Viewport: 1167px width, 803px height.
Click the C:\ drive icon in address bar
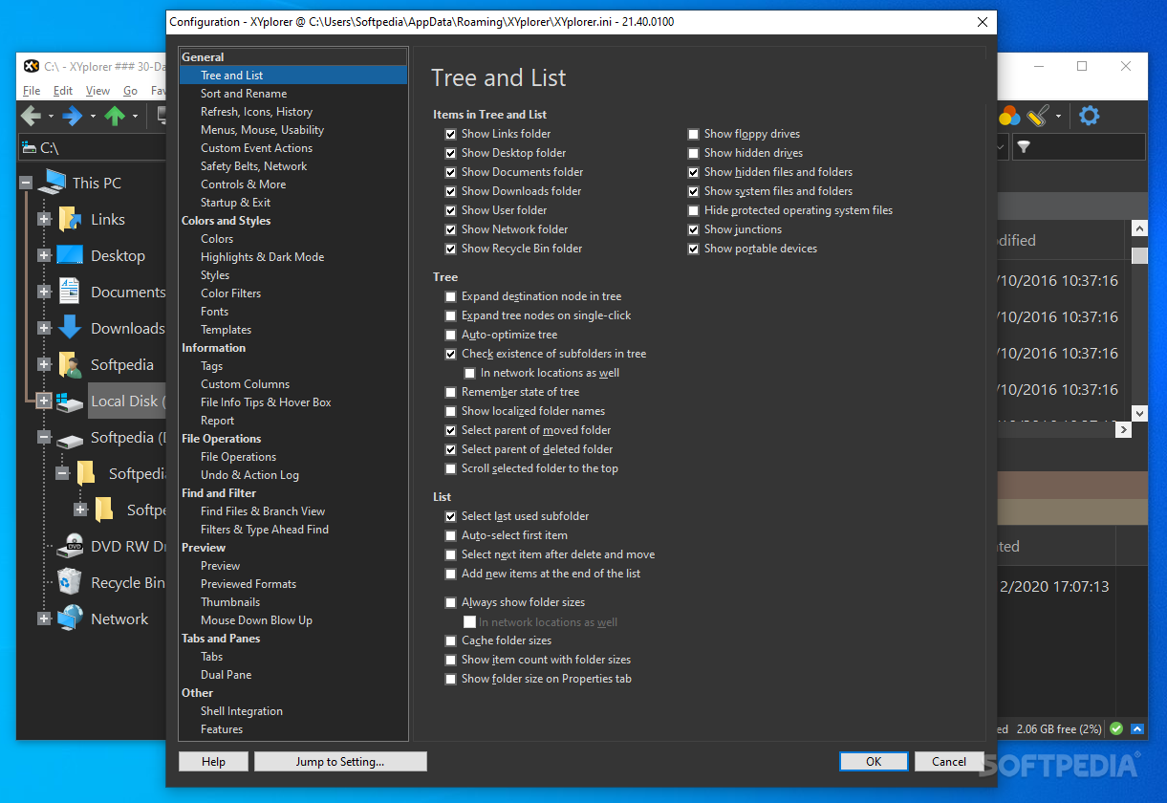click(x=29, y=148)
